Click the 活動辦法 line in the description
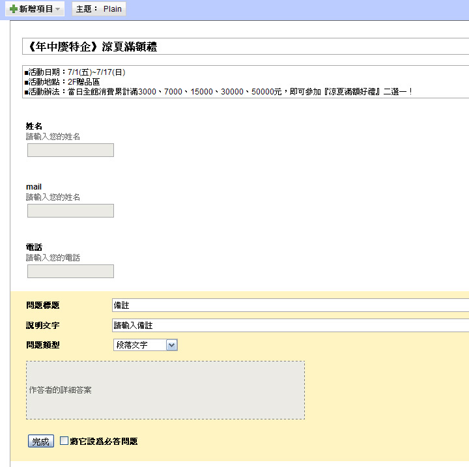This screenshot has width=469, height=467. point(219,92)
